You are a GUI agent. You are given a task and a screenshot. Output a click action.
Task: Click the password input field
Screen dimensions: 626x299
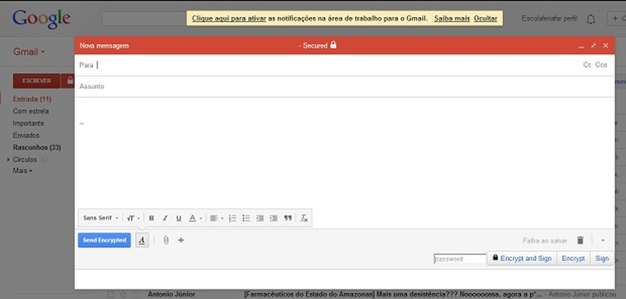pyautogui.click(x=460, y=259)
